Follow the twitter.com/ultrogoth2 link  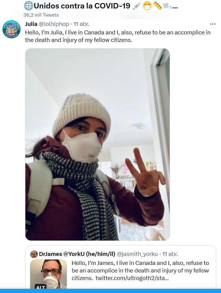132,278
